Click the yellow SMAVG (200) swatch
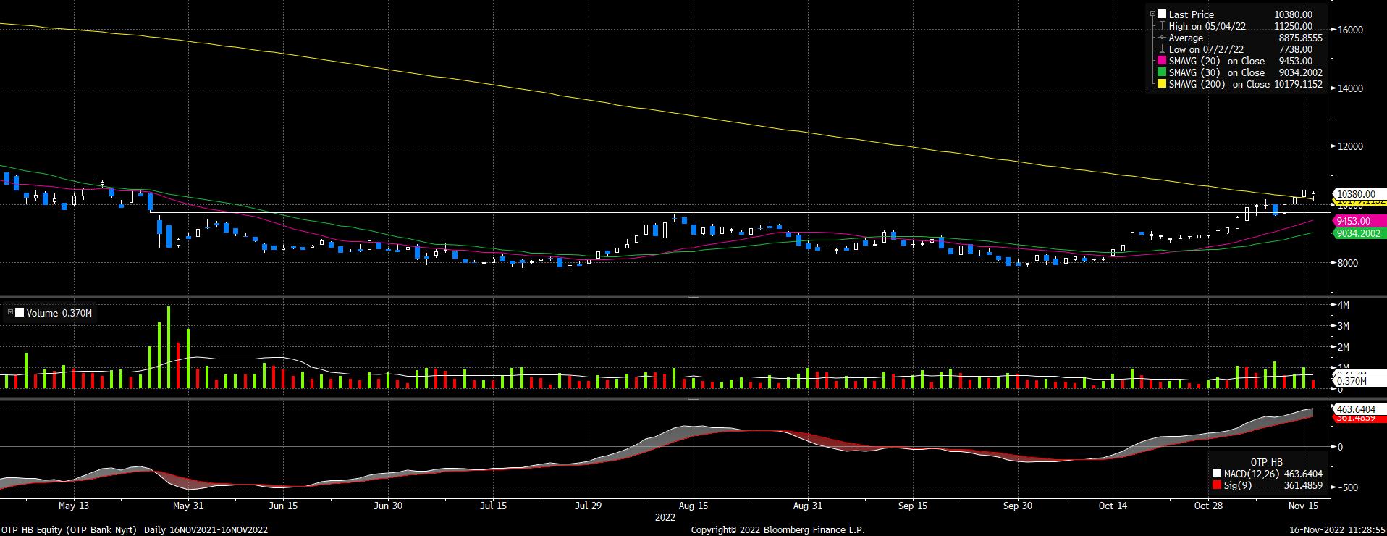Image resolution: width=1387 pixels, height=536 pixels. pos(1162,84)
